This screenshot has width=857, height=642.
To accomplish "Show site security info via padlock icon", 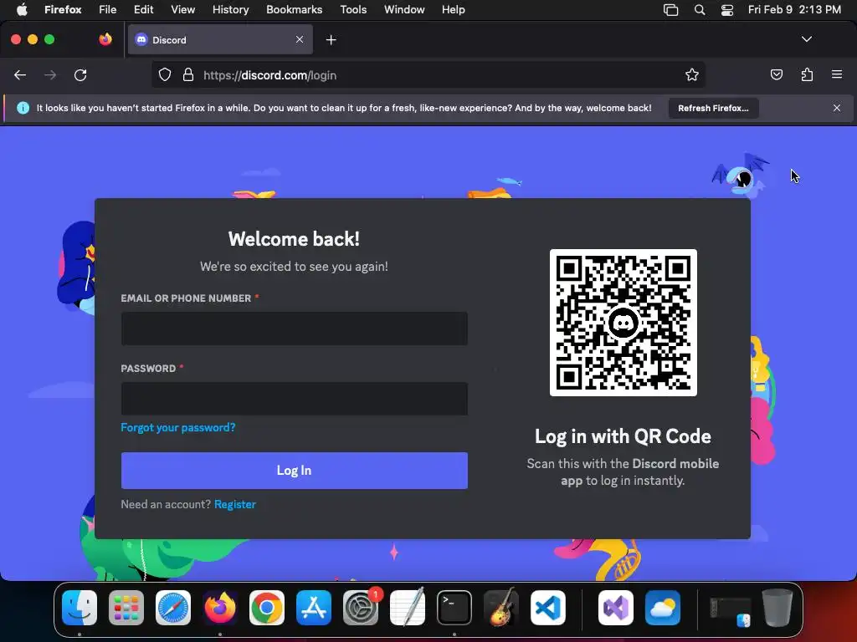I will coord(188,74).
